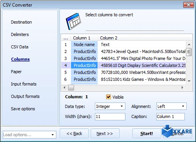Click the table scroll up arrow
This screenshot has height=142, width=196.
[189, 44]
